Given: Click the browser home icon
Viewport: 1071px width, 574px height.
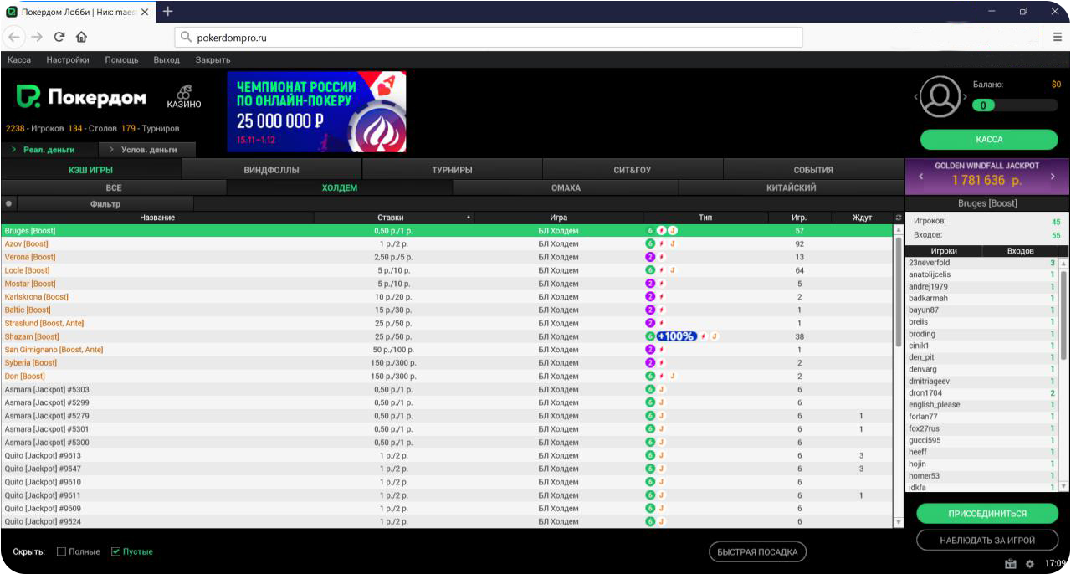Looking at the screenshot, I should pyautogui.click(x=81, y=37).
